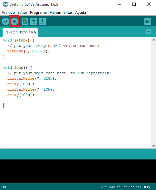Open the Programa menu
This screenshot has height=190, width=156.
pyautogui.click(x=38, y=13)
